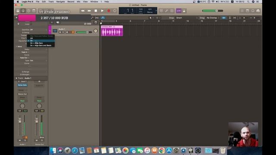
Task: Select the Off option in Flex menu
Action: pyautogui.click(x=41, y=38)
